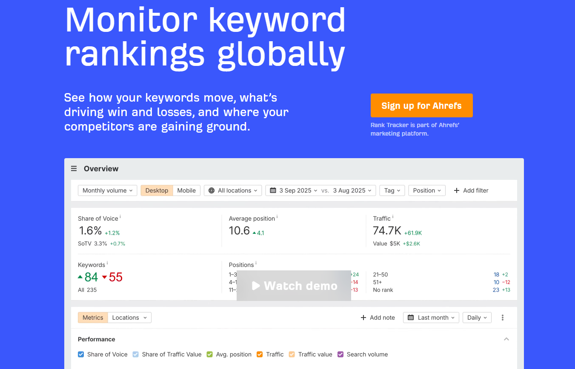This screenshot has height=369, width=575.
Task: Toggle the Avg. position checkbox
Action: (209, 354)
